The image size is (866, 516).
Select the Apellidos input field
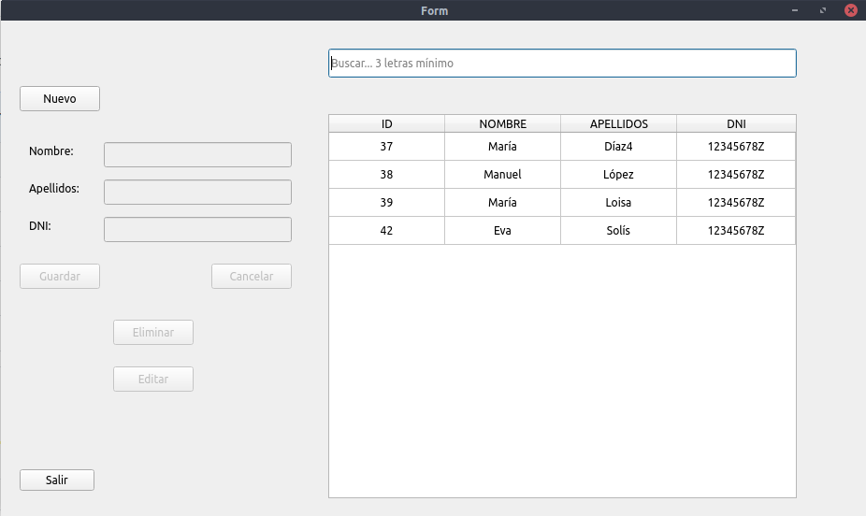point(197,192)
